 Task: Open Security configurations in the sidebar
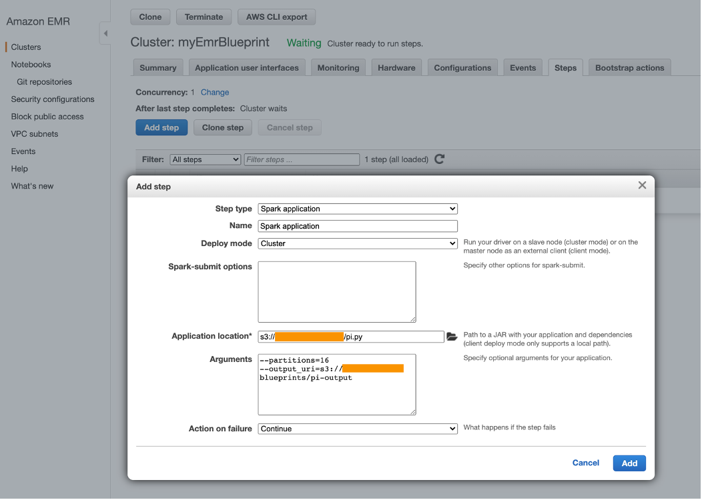53,99
